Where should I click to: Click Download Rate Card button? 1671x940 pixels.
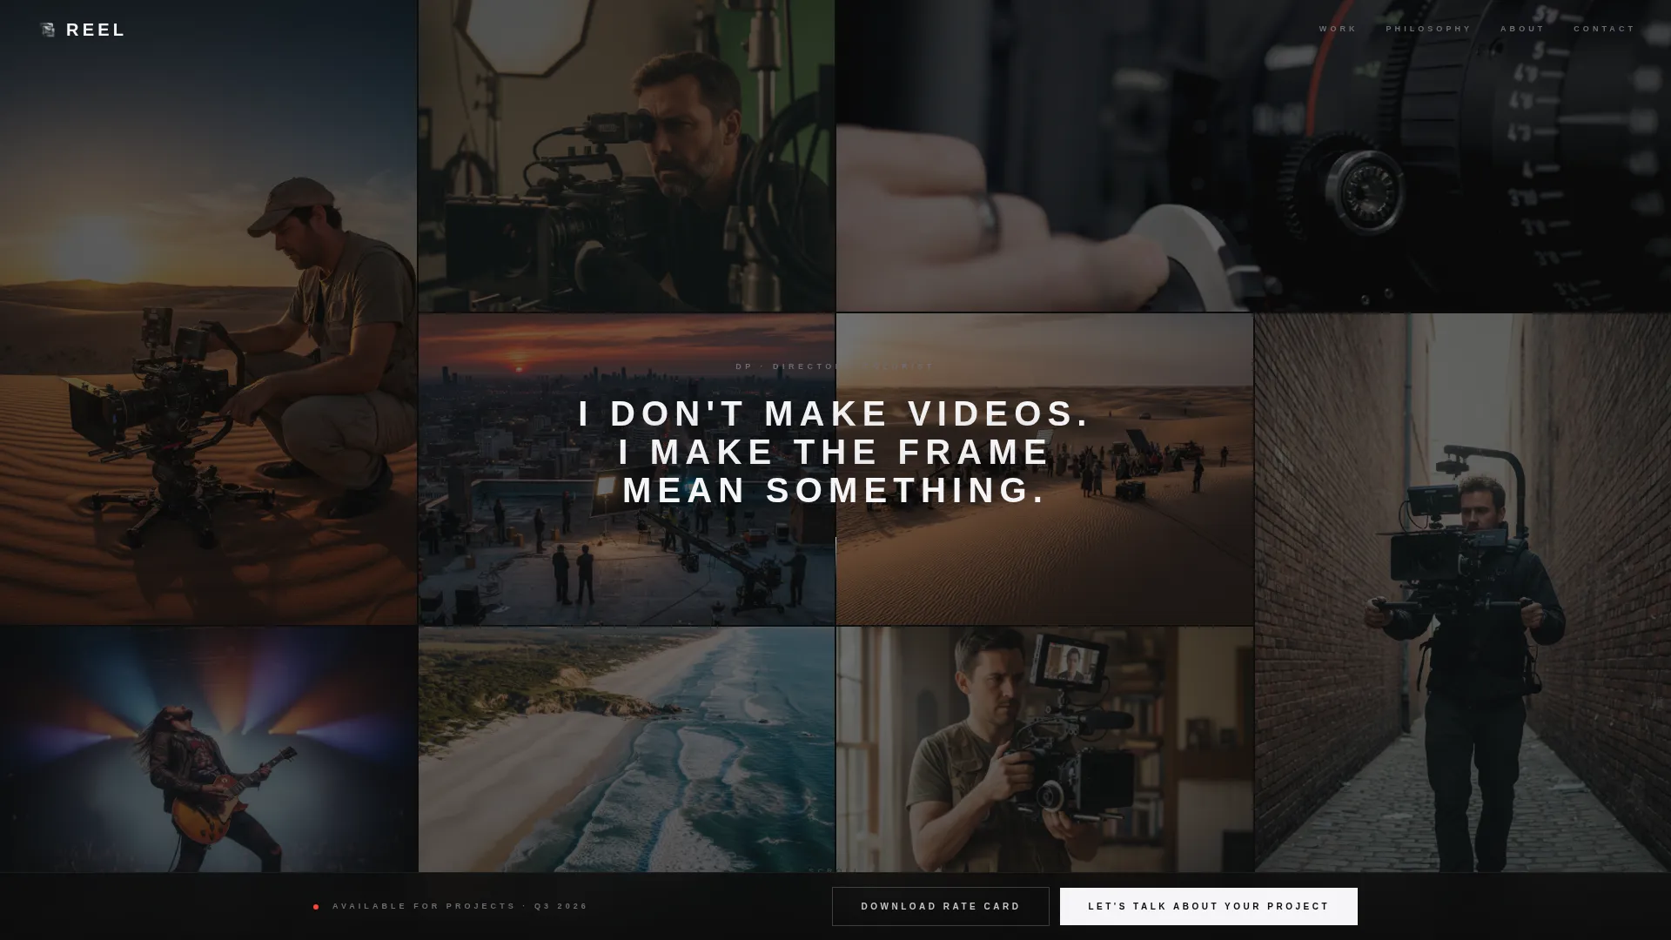pos(941,906)
